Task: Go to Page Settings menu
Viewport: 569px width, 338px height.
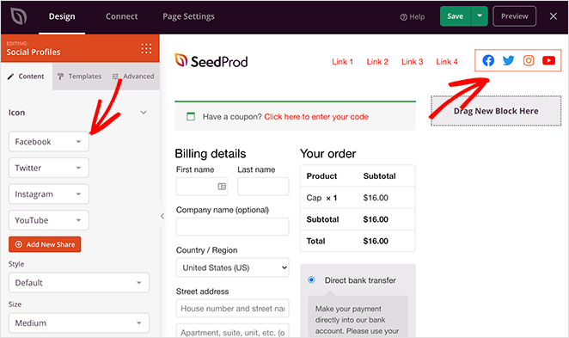Action: click(x=188, y=16)
